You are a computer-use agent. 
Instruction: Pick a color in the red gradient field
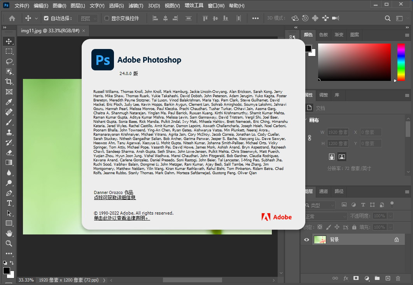355,62
